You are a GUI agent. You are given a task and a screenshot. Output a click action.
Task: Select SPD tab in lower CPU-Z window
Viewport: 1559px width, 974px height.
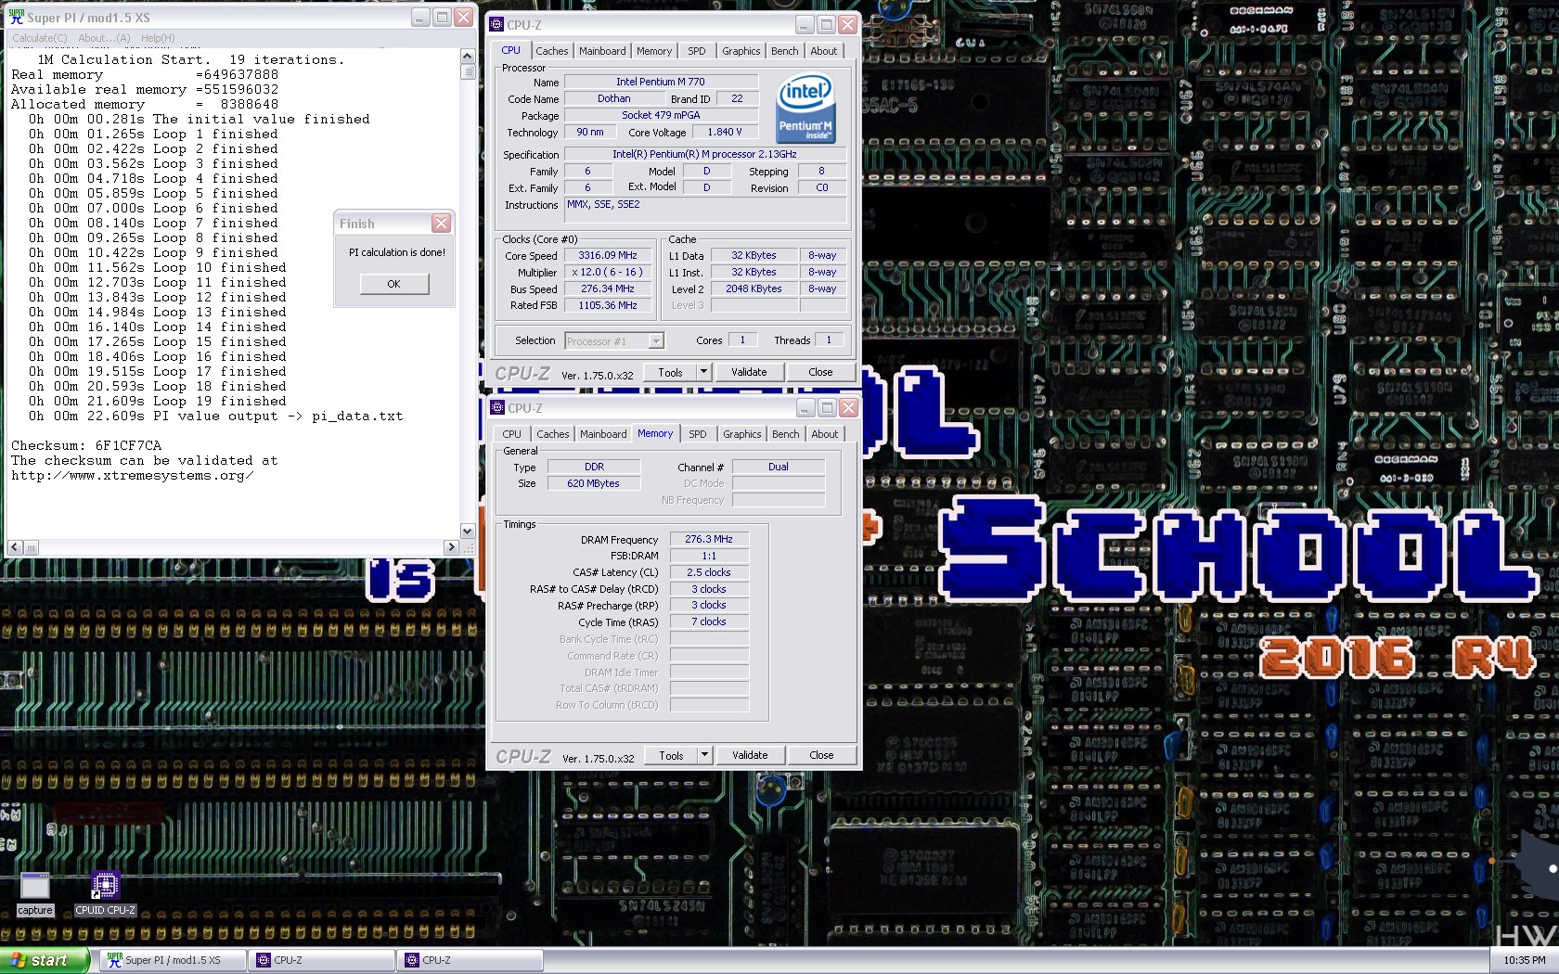point(698,434)
